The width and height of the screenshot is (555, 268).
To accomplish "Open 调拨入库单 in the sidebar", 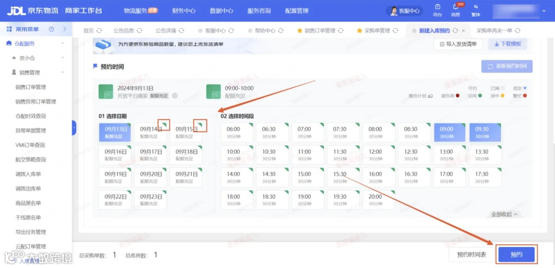I will coord(28,174).
